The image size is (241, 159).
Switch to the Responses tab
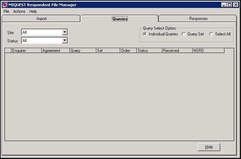(198, 19)
